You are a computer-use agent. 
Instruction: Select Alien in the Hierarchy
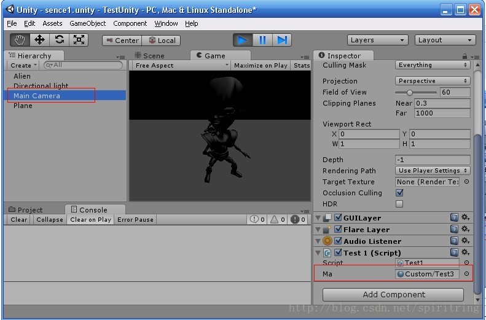click(x=22, y=76)
